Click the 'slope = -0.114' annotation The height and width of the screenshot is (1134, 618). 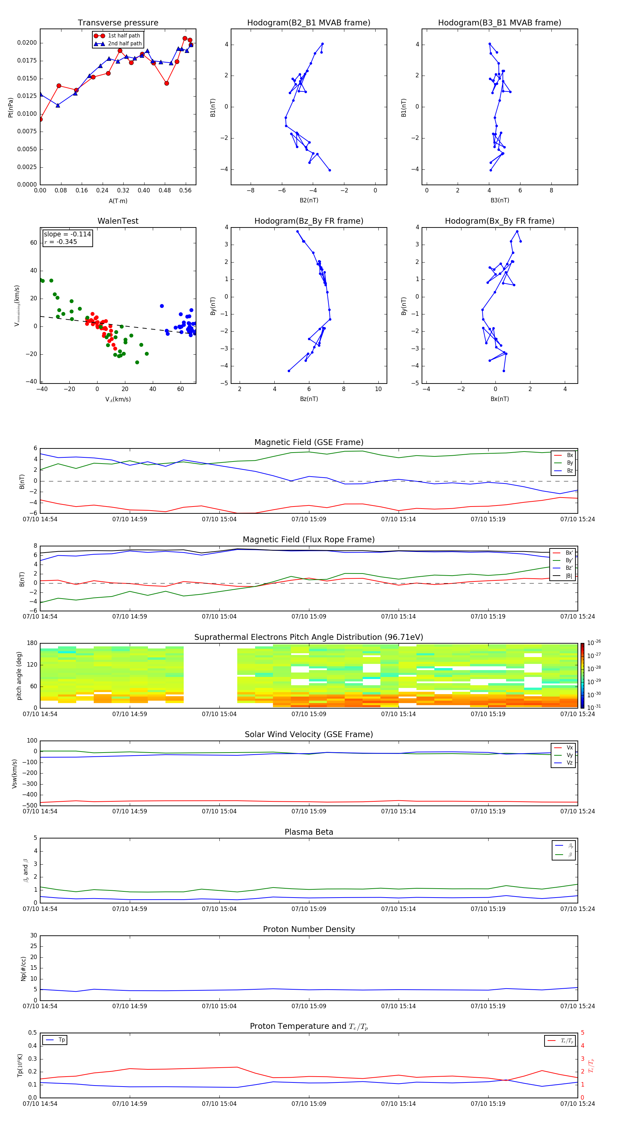pyautogui.click(x=67, y=234)
